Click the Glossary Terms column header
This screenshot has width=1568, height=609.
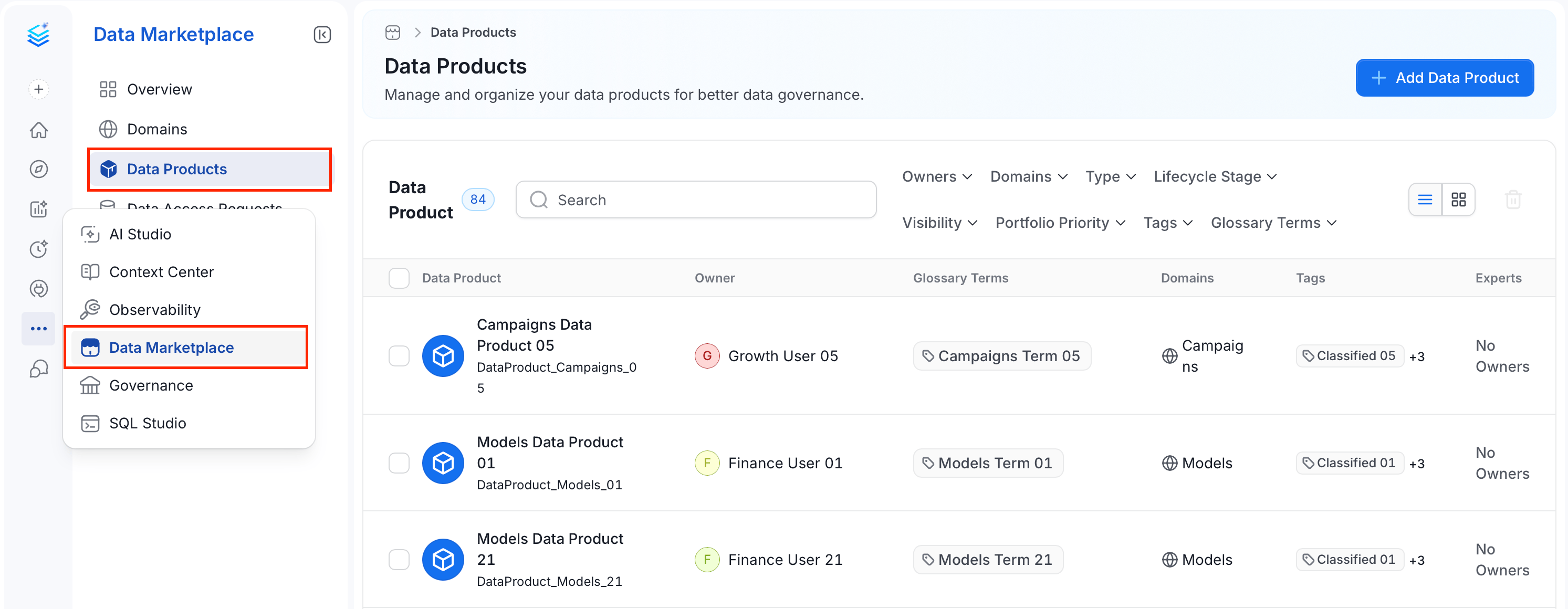[x=960, y=278]
